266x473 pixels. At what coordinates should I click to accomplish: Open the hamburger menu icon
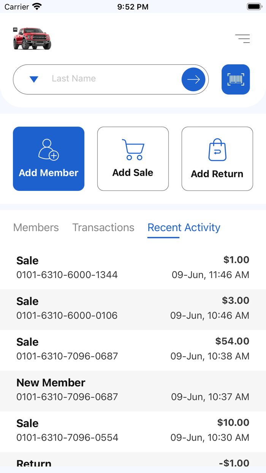242,38
